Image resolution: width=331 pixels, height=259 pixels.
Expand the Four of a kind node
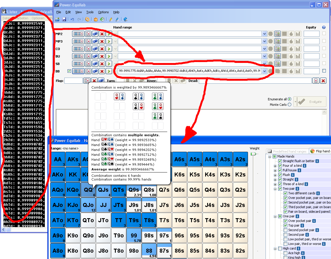tap(275, 166)
